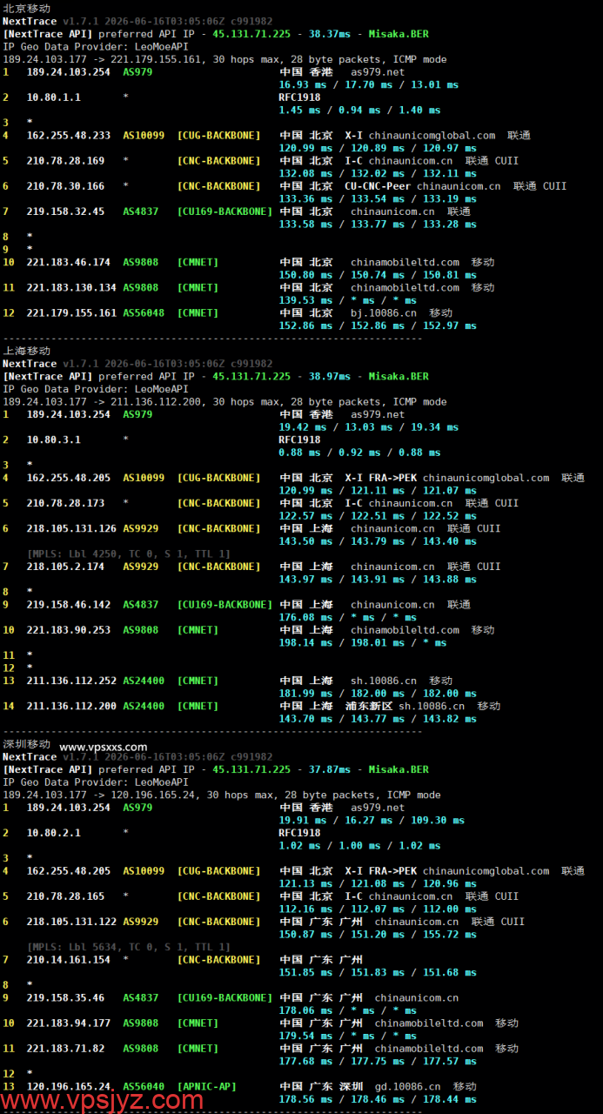Screen dimensions: 603x1114
Task: Select IP address 210.78.28.165
Action: [66, 896]
